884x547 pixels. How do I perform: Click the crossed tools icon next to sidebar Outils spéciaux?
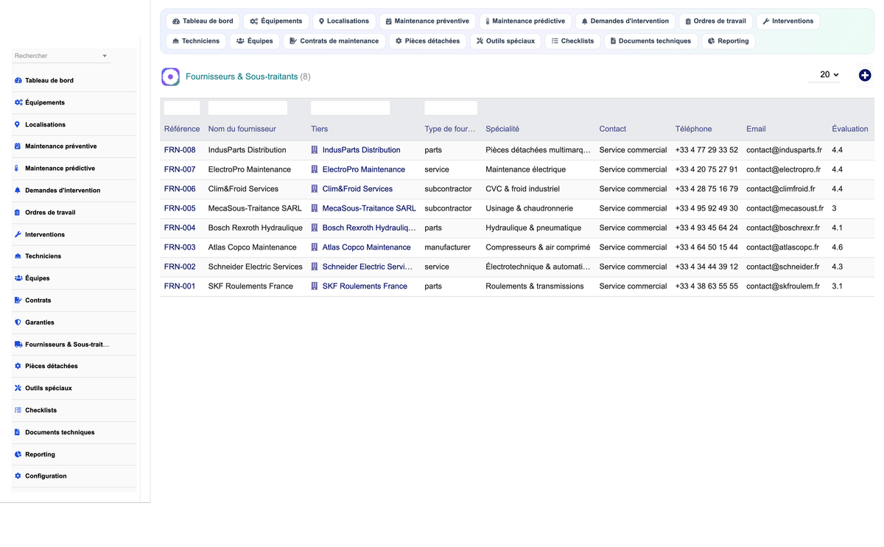pyautogui.click(x=18, y=388)
